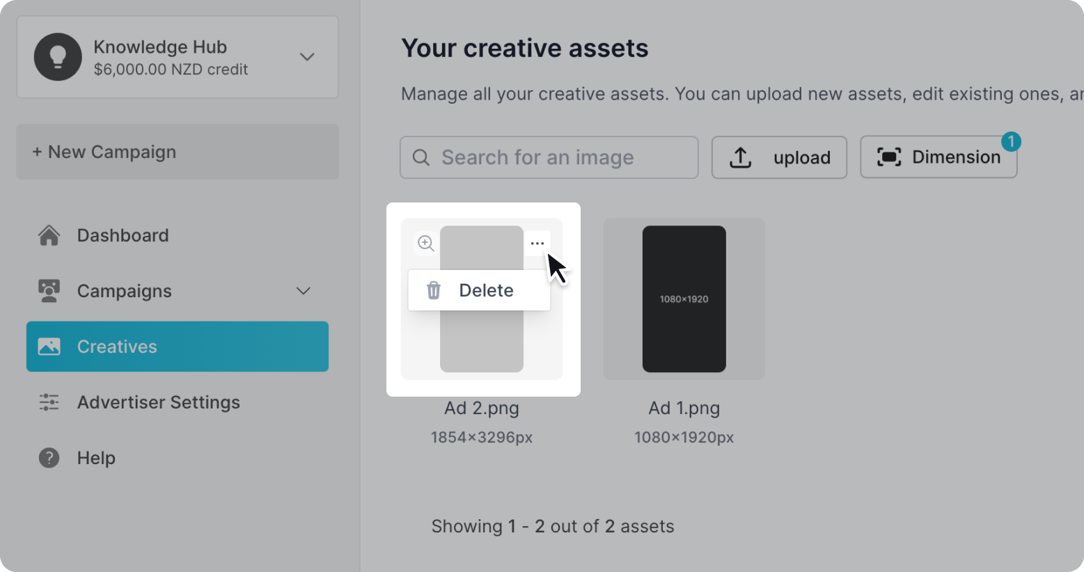Click the Advertiser Settings sliders icon
Screen dimensions: 1084x572
(49, 402)
